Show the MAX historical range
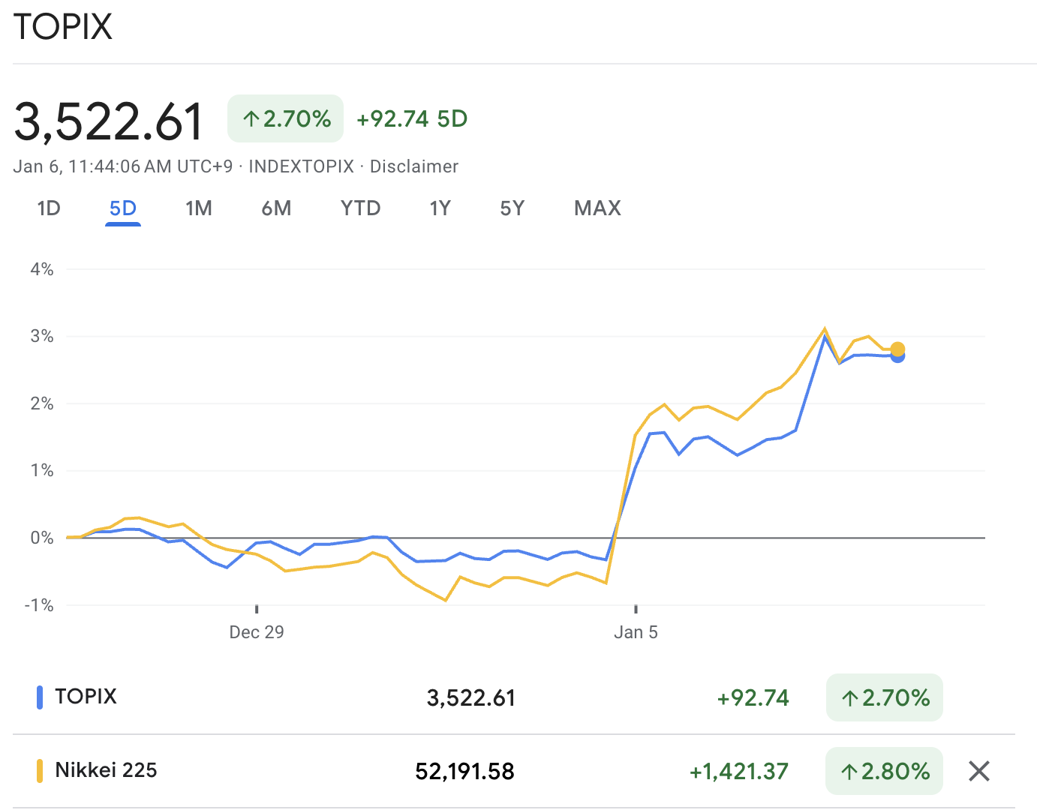The width and height of the screenshot is (1037, 810). point(597,208)
